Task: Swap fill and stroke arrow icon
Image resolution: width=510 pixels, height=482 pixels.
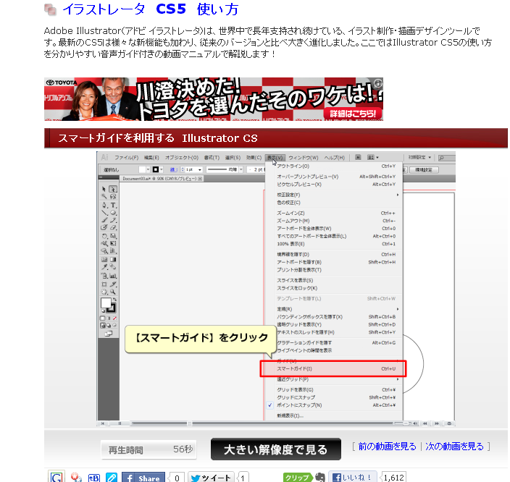Action: tap(114, 300)
